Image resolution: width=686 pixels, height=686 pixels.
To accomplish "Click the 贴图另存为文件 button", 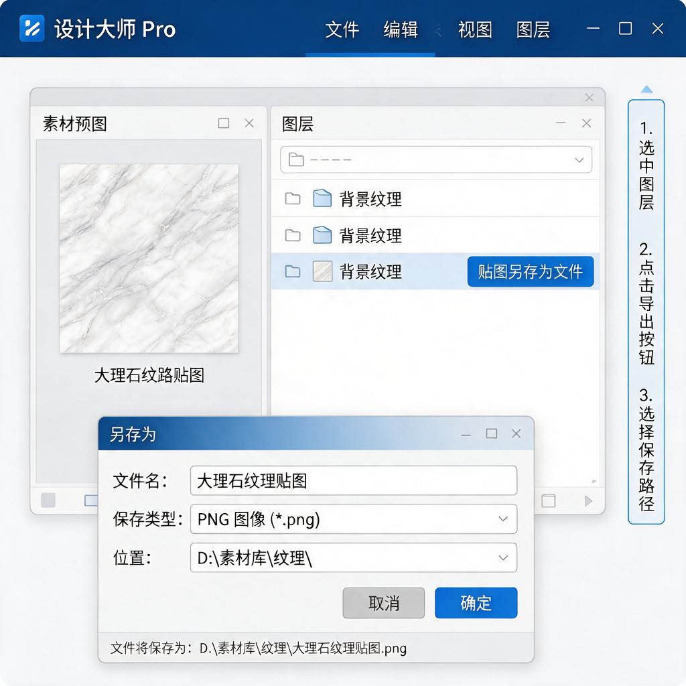I will click(x=531, y=271).
